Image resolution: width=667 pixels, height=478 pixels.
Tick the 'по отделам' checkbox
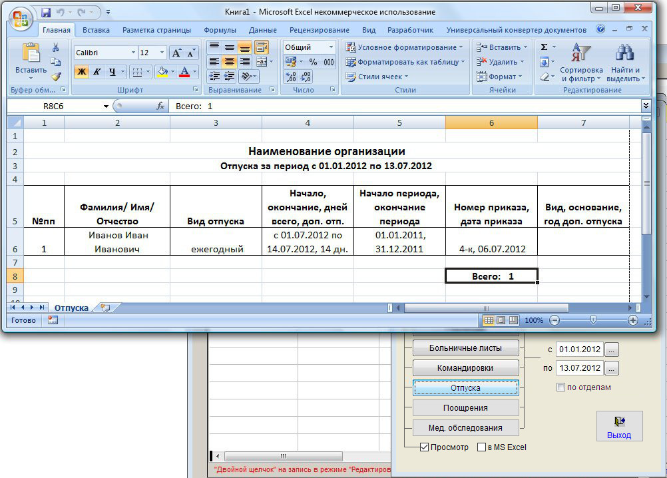pyautogui.click(x=560, y=387)
